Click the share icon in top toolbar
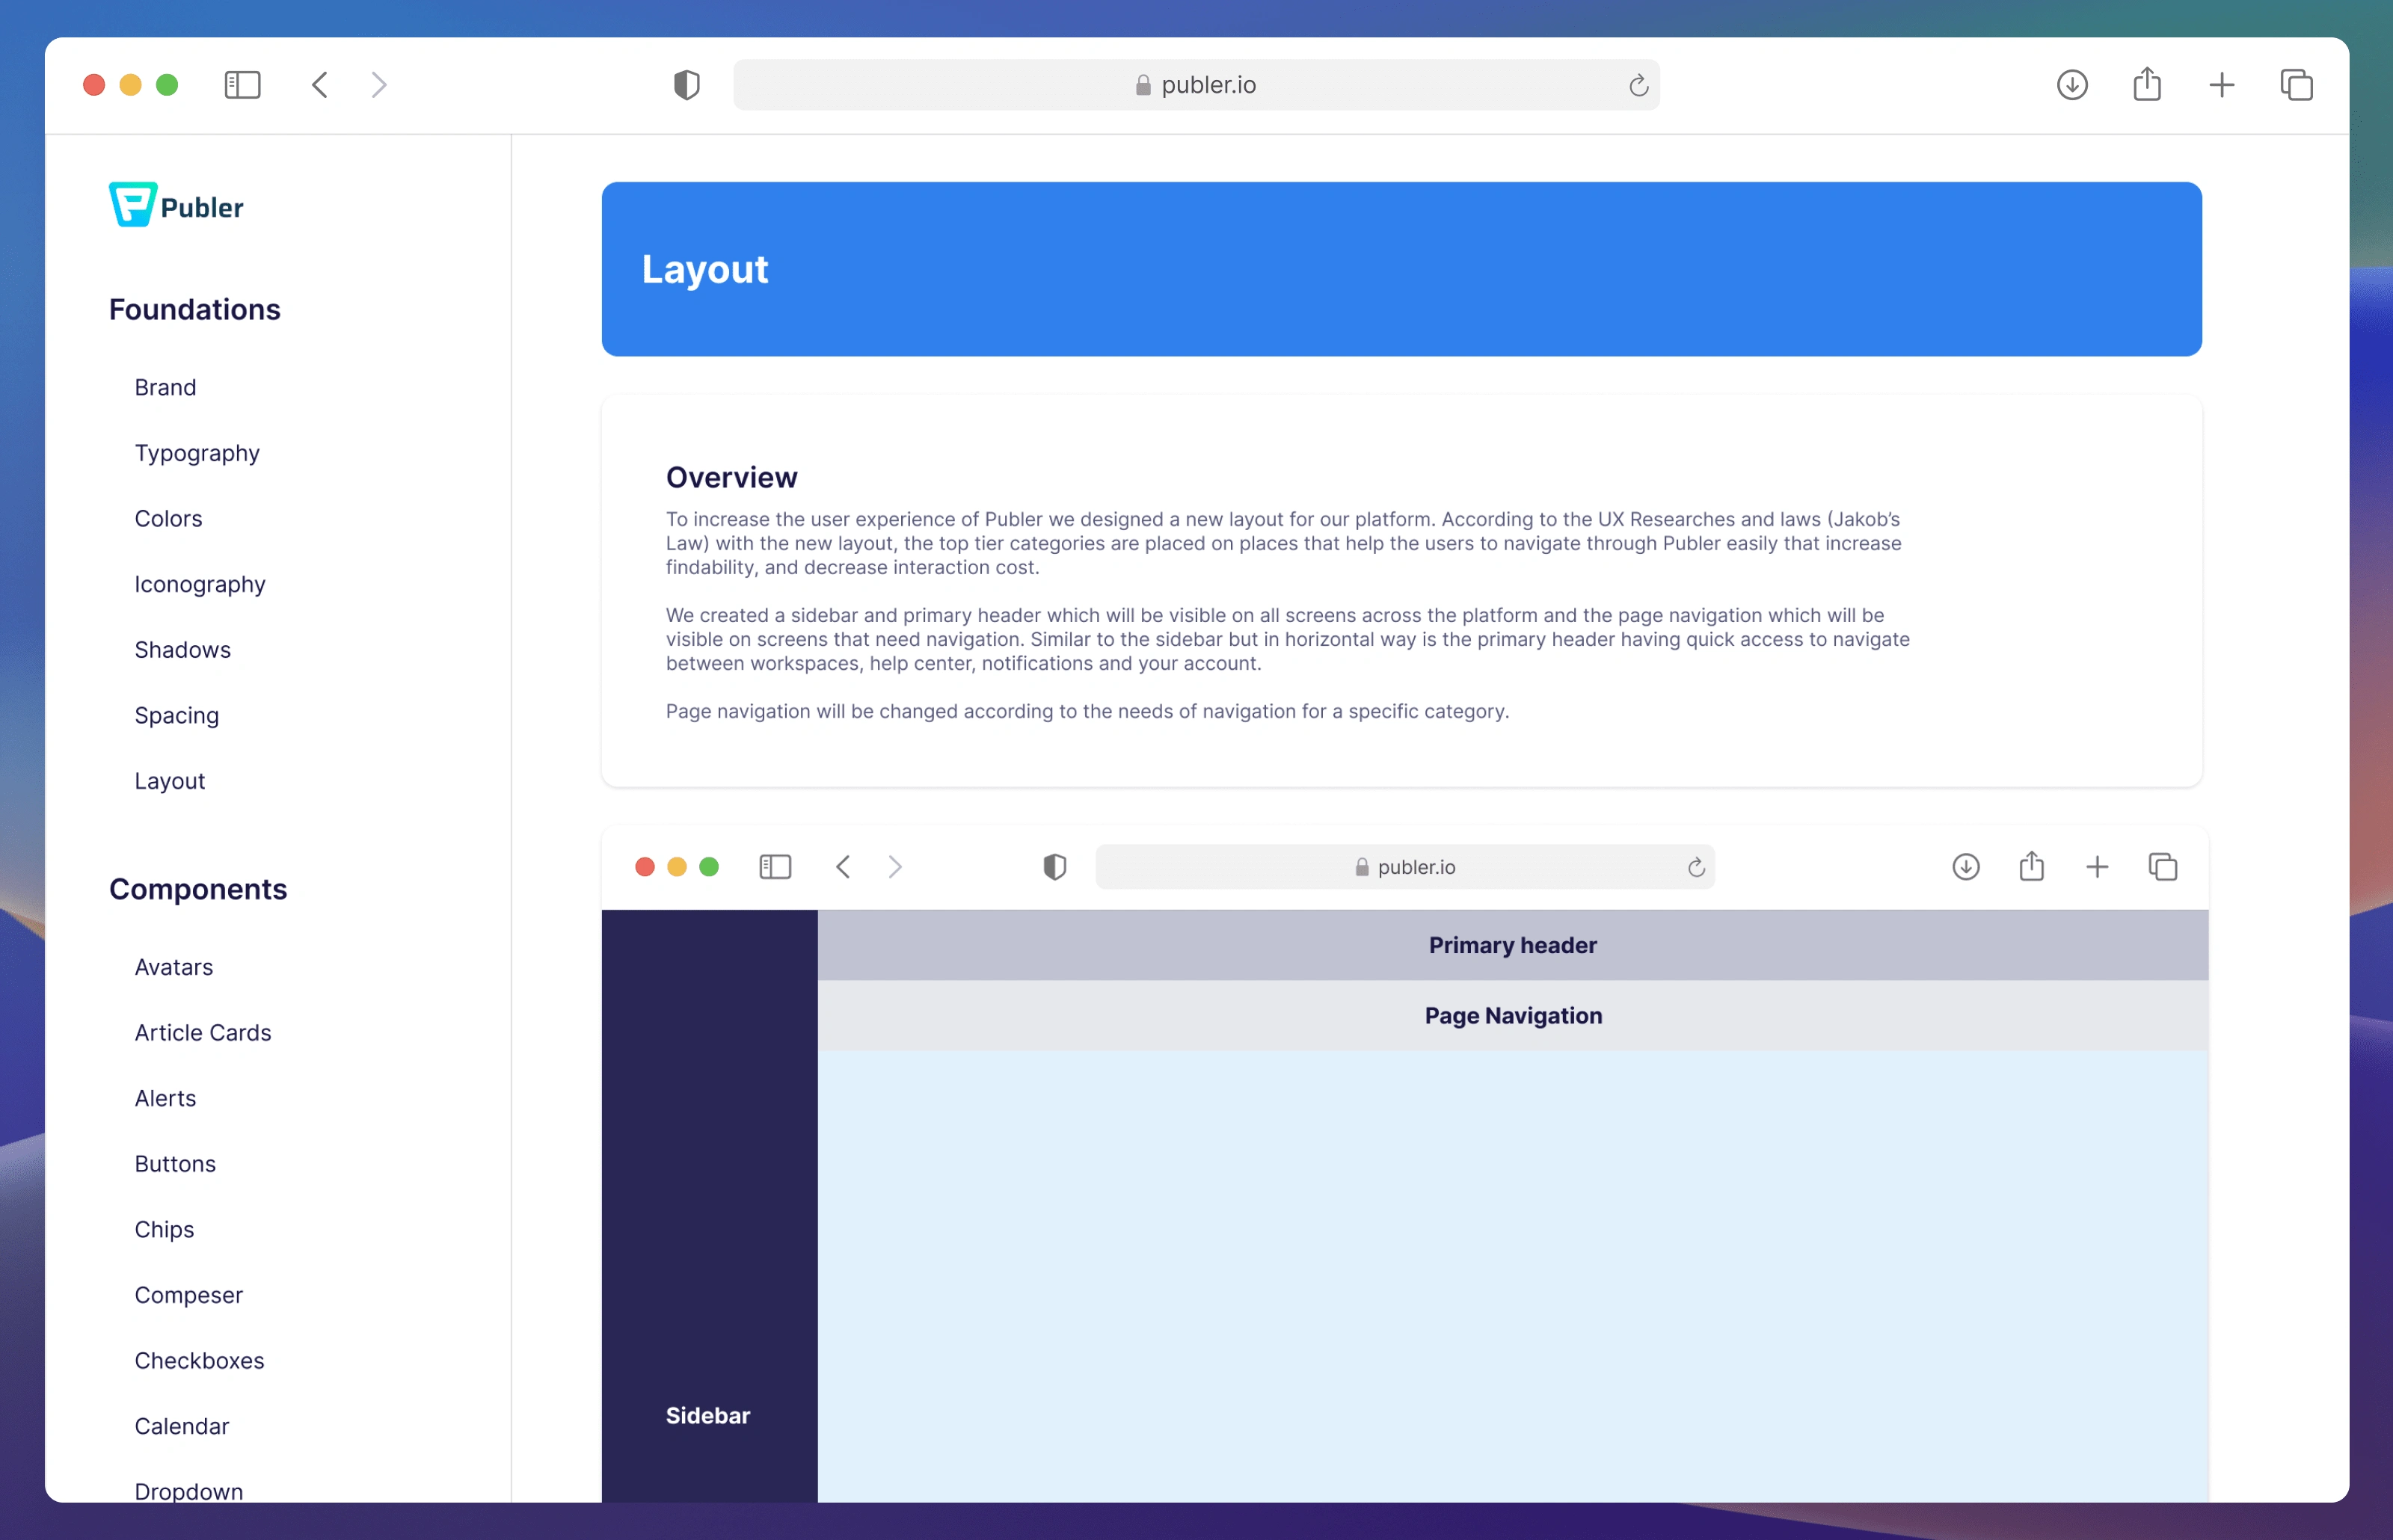Image resolution: width=2393 pixels, height=1540 pixels. (2147, 85)
